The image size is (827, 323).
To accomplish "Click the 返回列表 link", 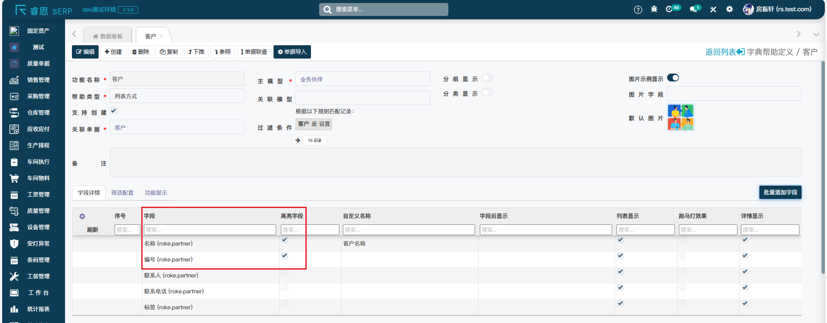I will pos(724,52).
